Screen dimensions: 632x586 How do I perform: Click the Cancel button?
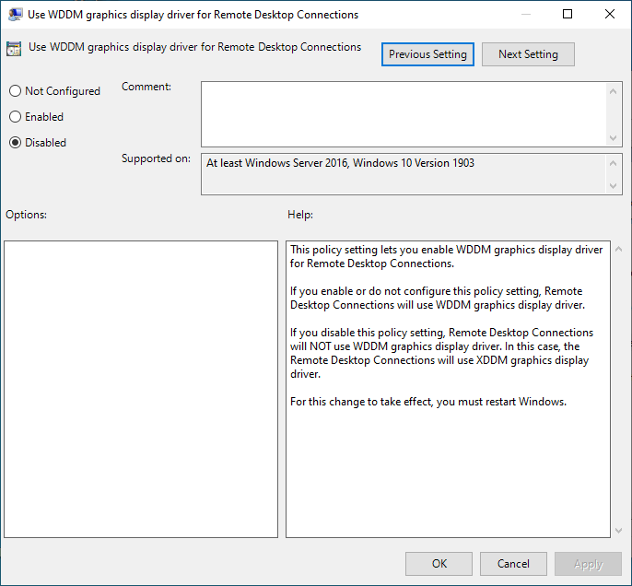pos(513,564)
